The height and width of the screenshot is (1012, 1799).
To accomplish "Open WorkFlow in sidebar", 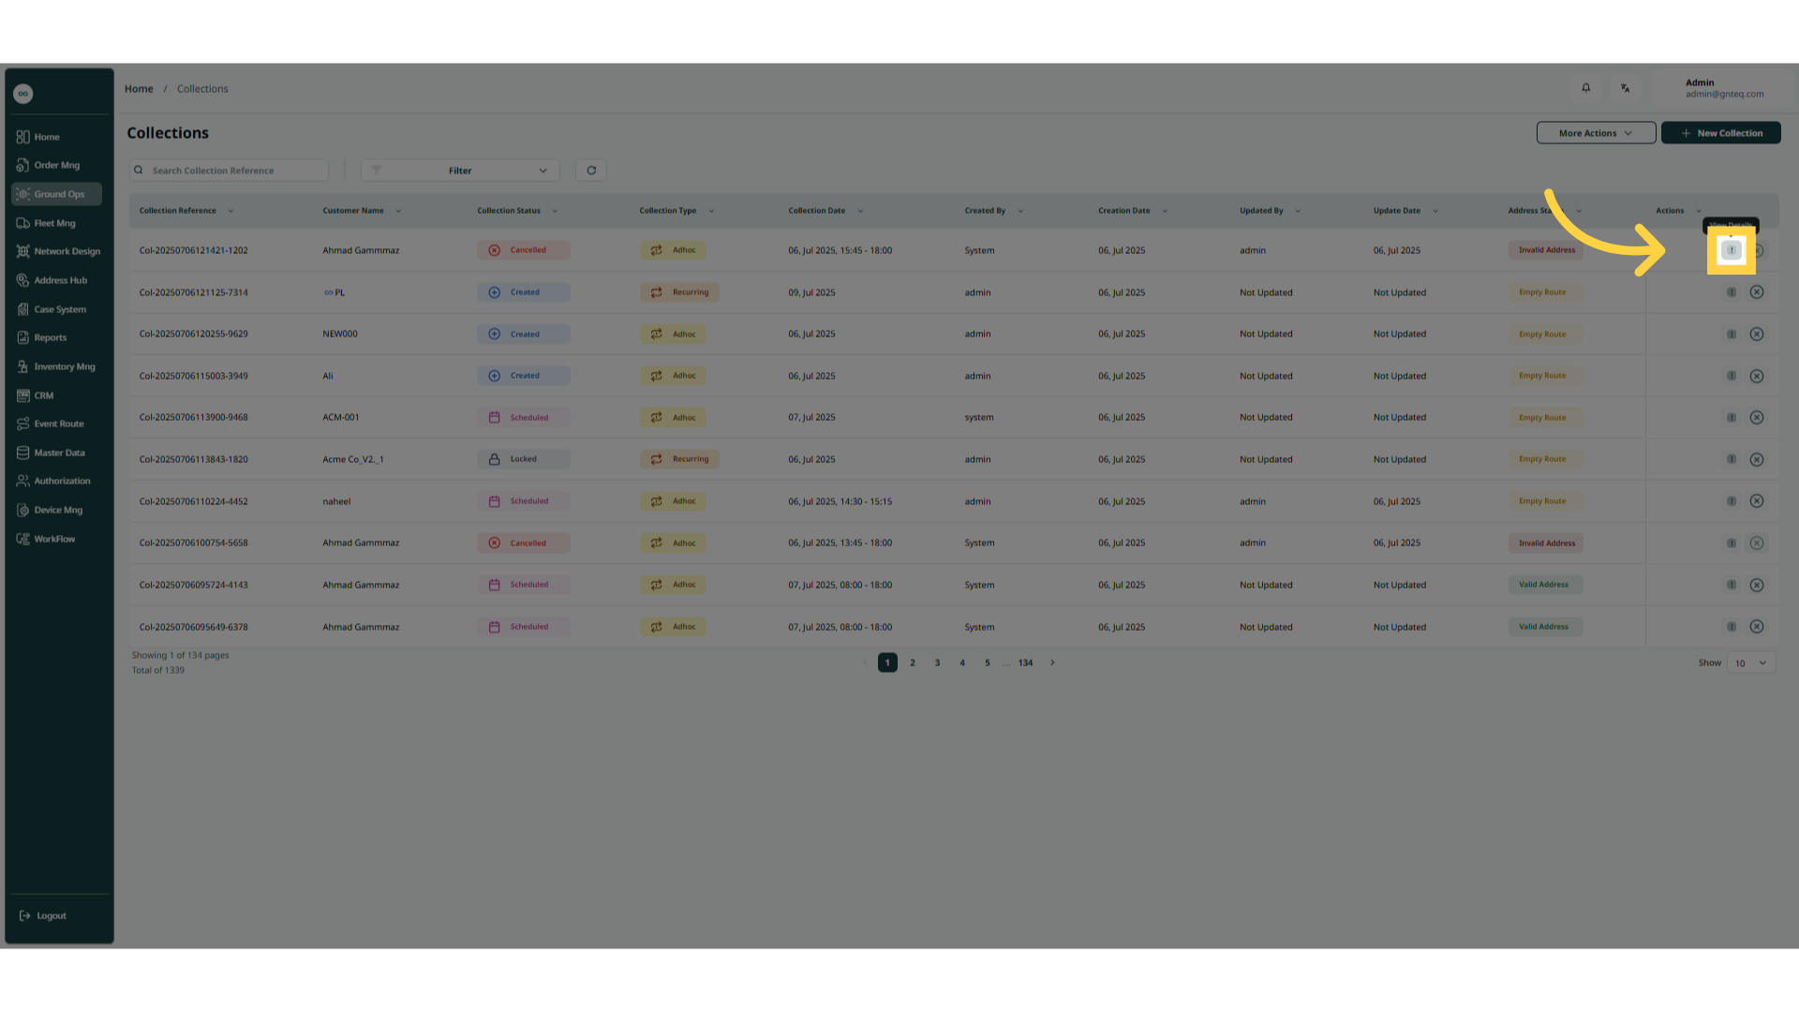I will click(47, 539).
